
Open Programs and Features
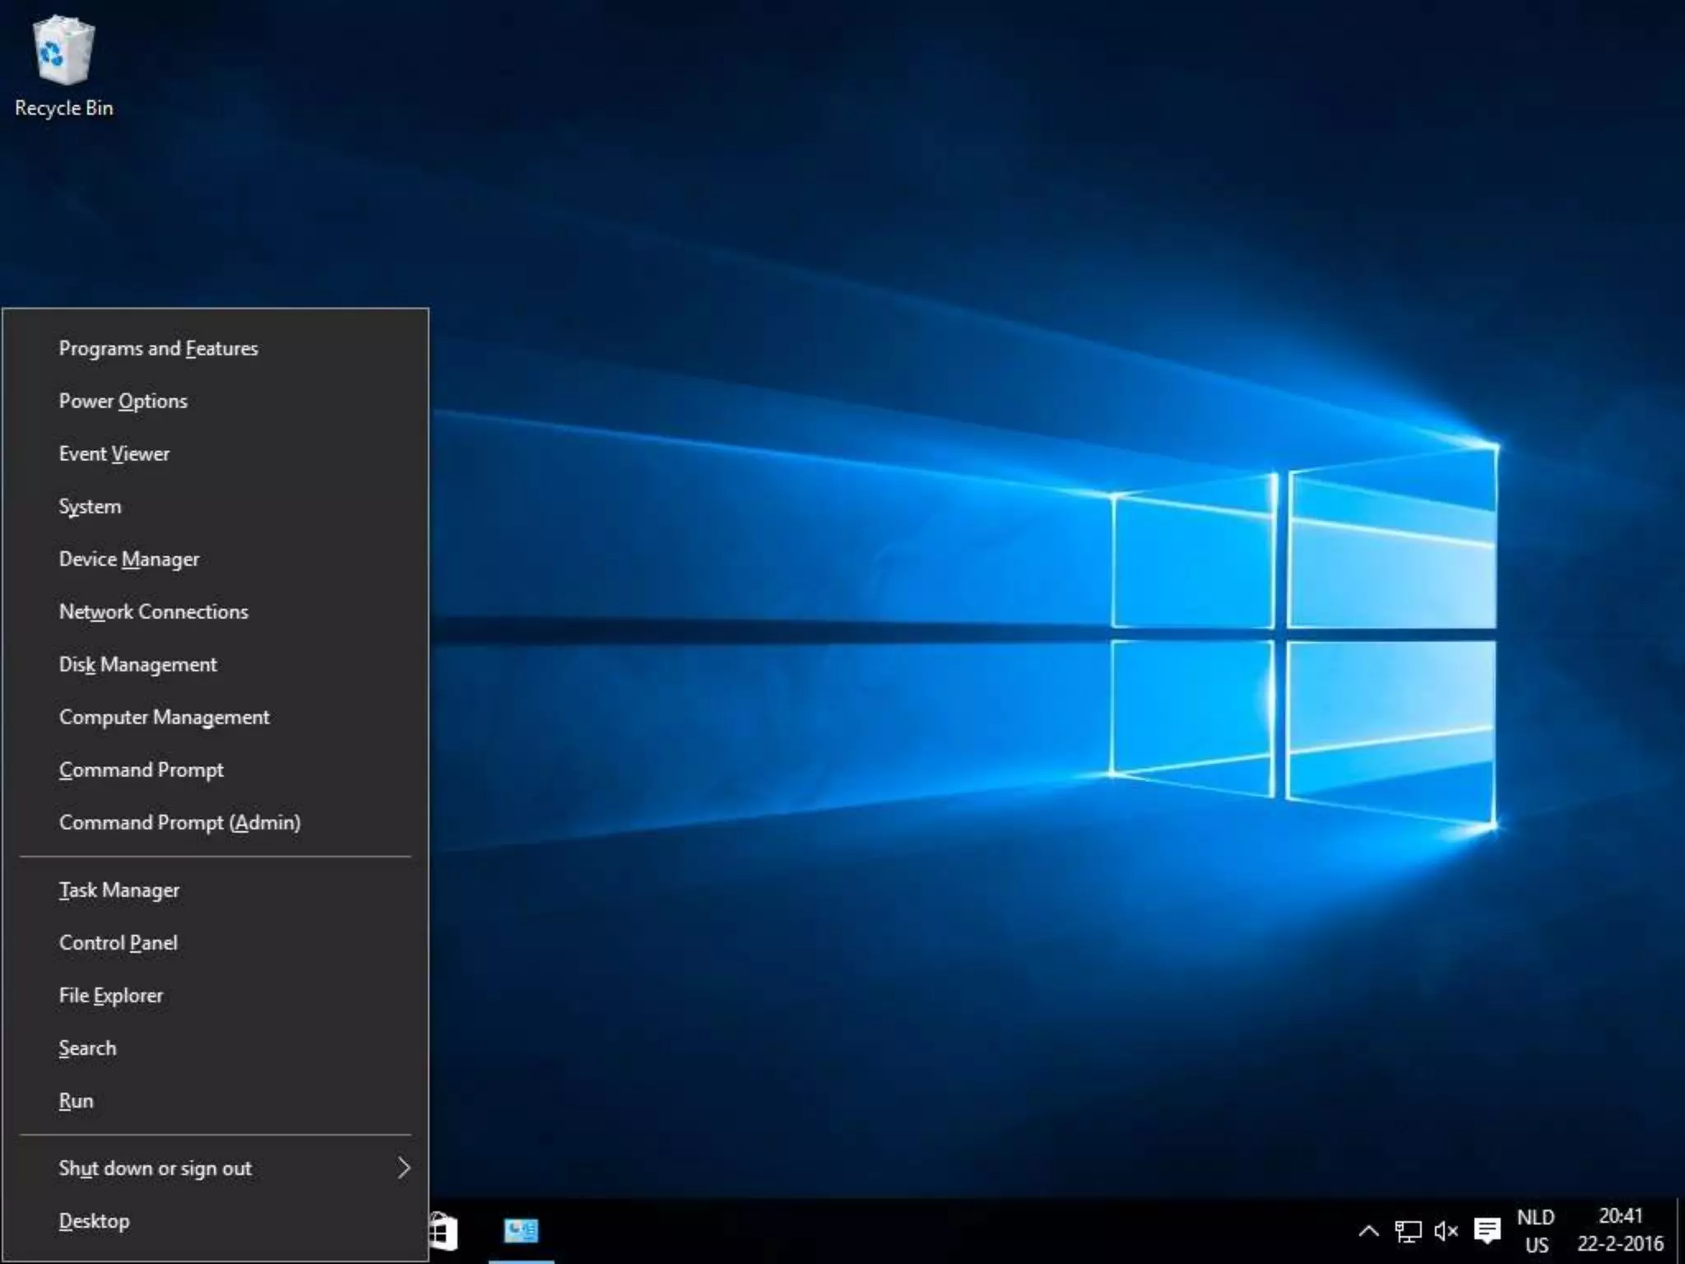tap(216, 348)
